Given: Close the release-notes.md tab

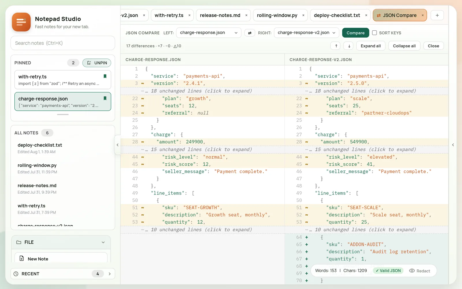Looking at the screenshot, I should click(x=246, y=15).
